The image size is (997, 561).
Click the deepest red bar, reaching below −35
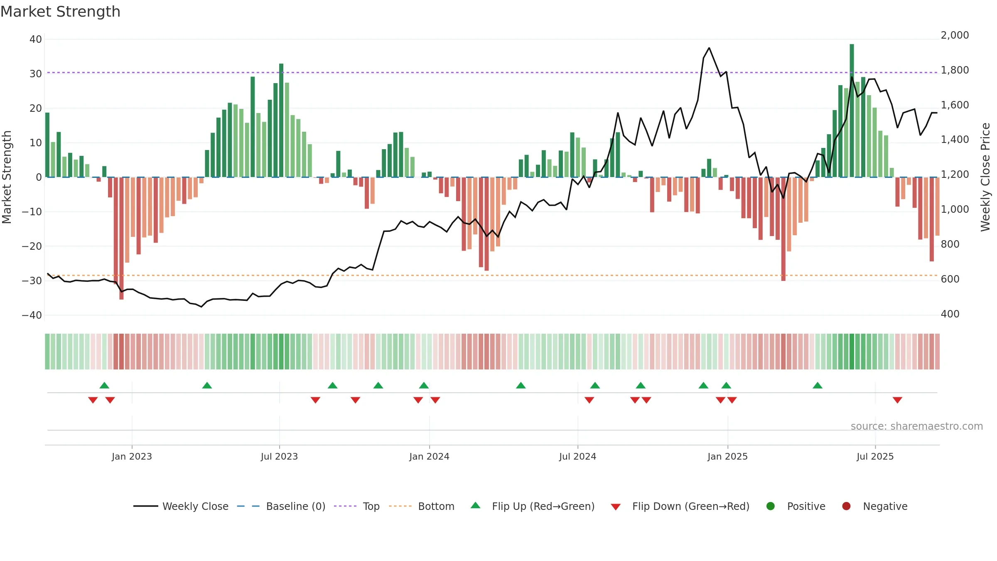(x=121, y=239)
